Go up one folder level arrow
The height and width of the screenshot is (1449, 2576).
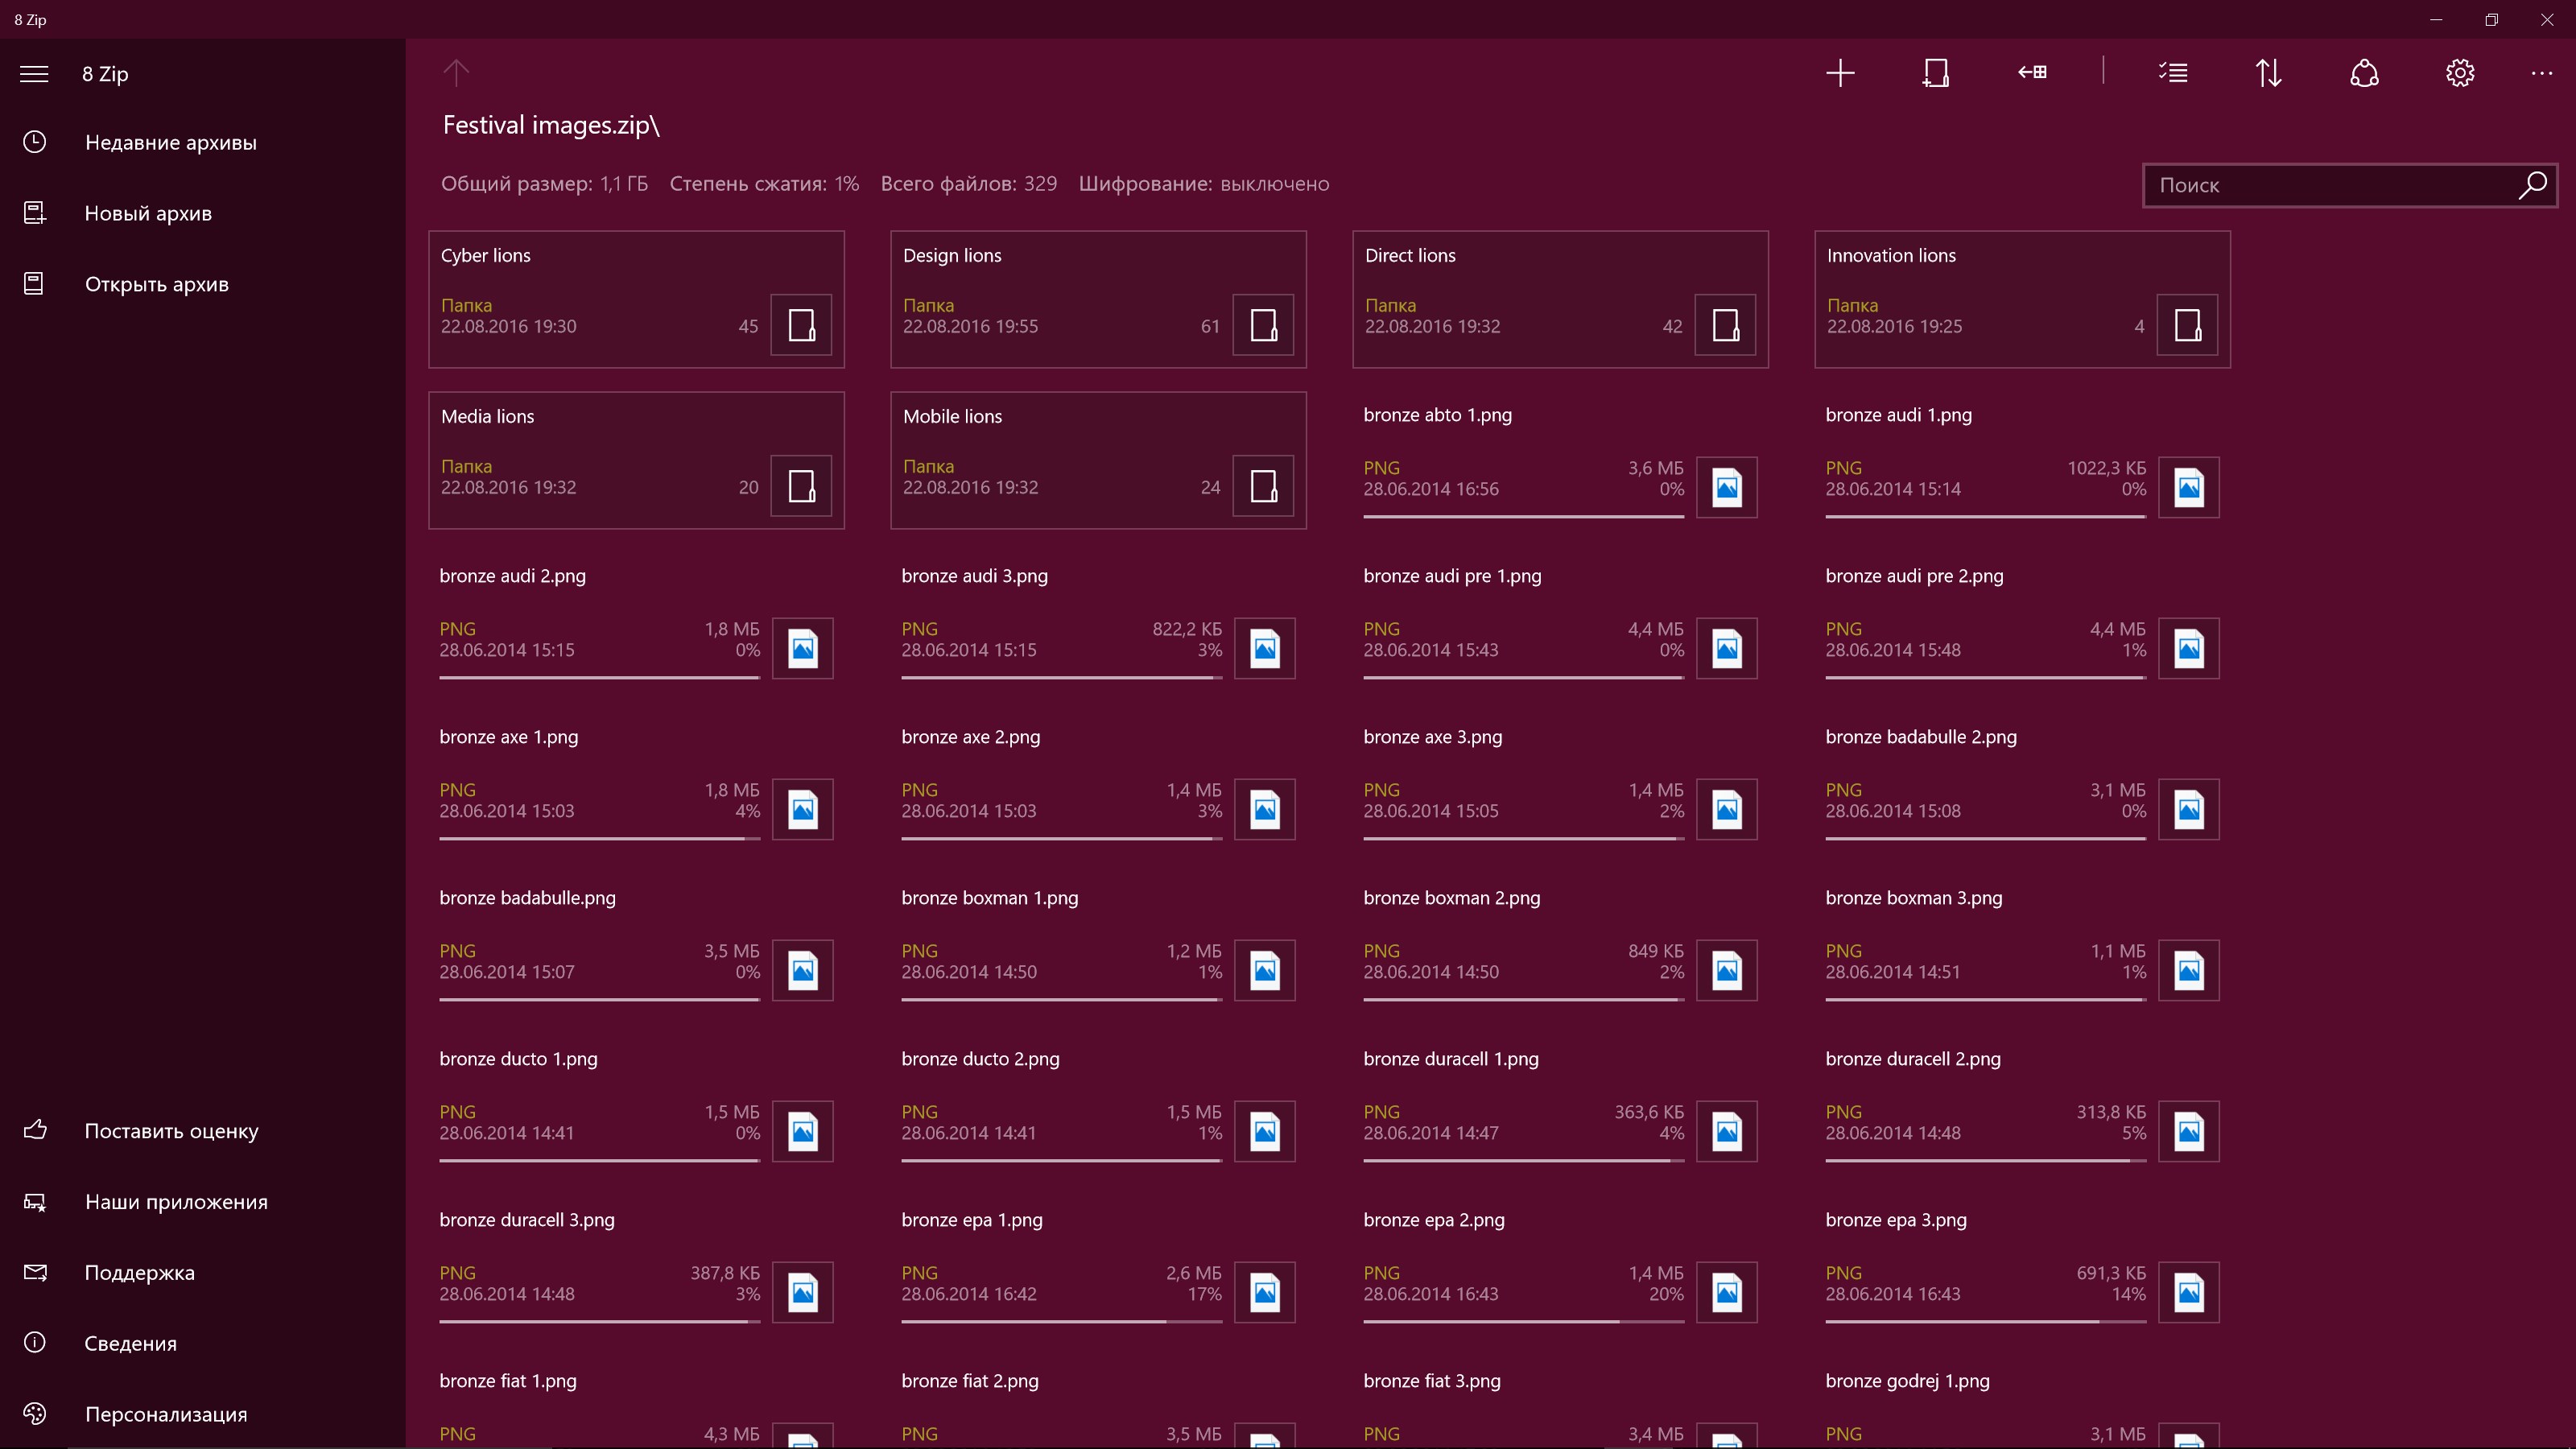point(456,73)
